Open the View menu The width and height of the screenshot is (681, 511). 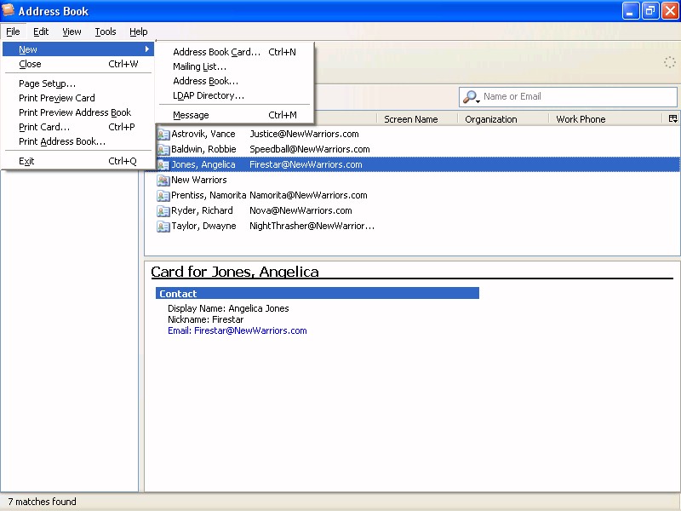(x=72, y=32)
